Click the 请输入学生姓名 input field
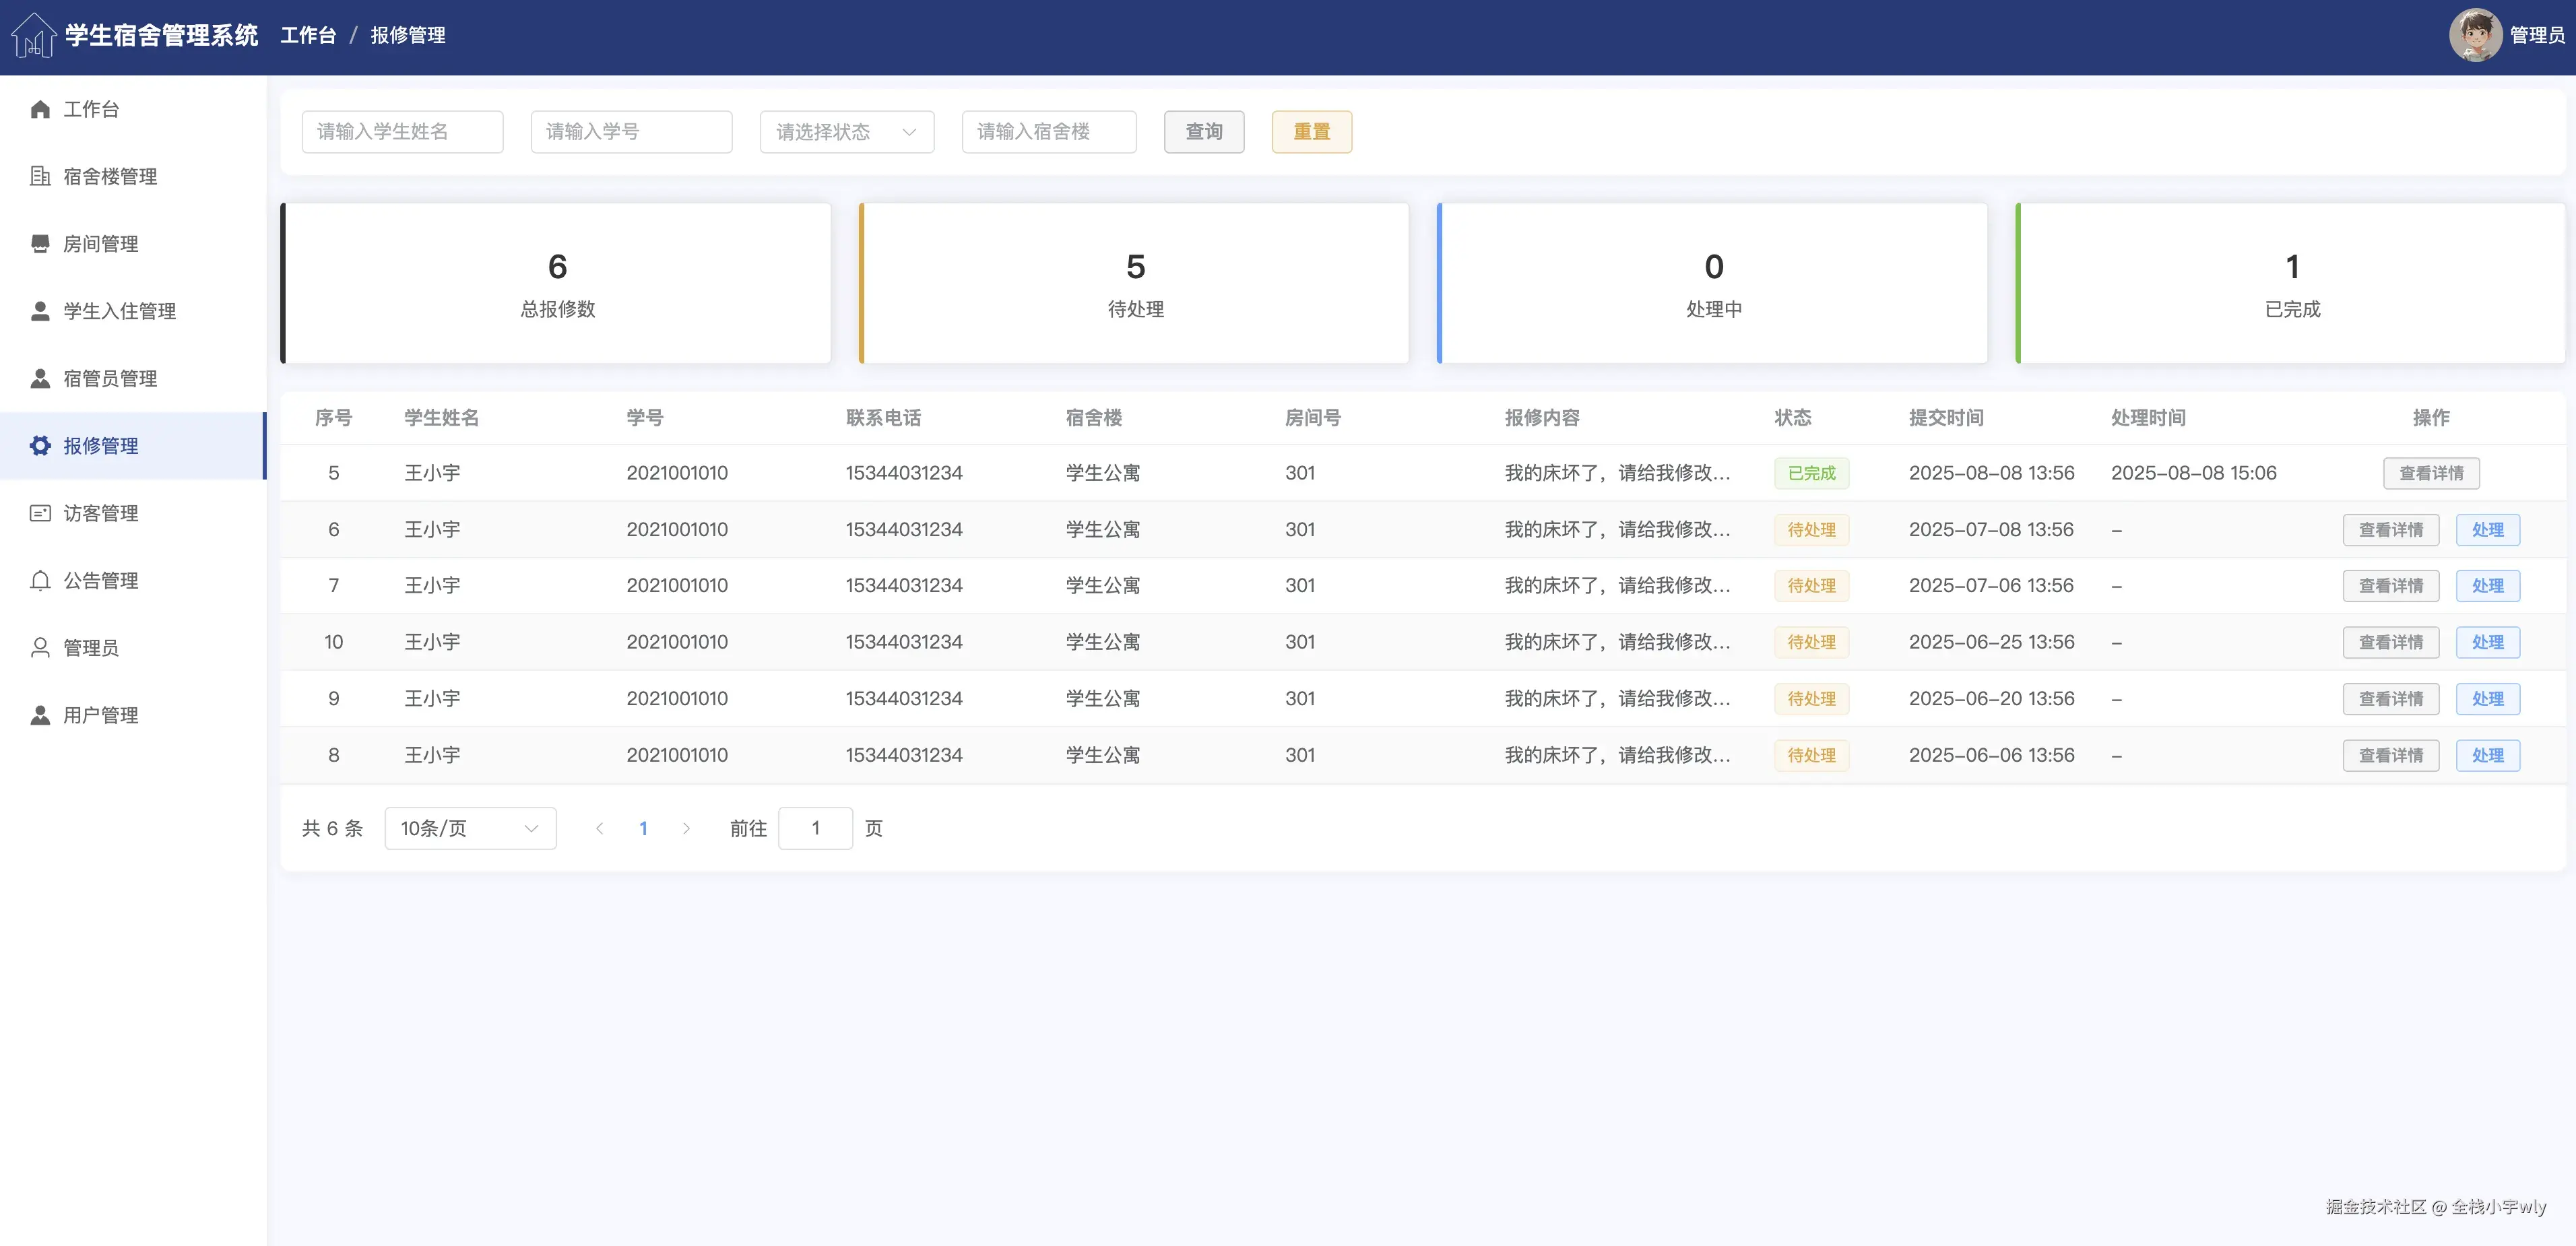 pos(402,132)
